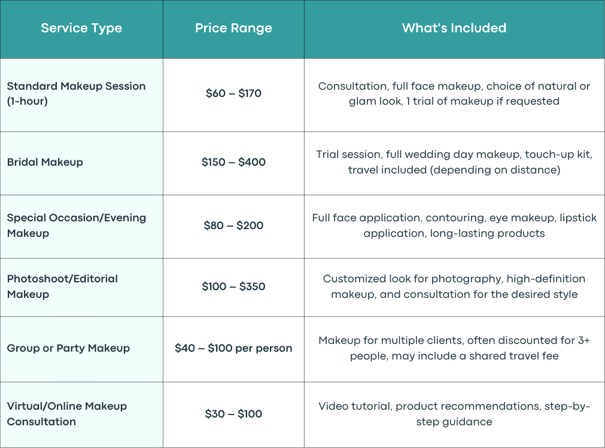Click the contouring and eye makeup description
Screen dimensions: 605x448
coord(454,225)
